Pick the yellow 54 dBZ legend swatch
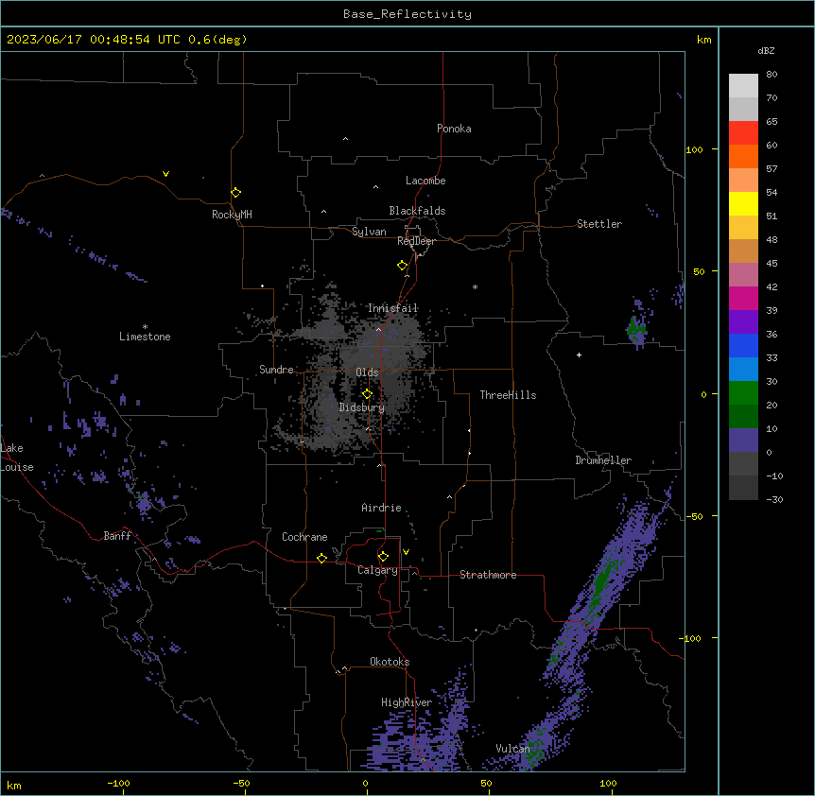This screenshot has height=796, width=815. (743, 203)
